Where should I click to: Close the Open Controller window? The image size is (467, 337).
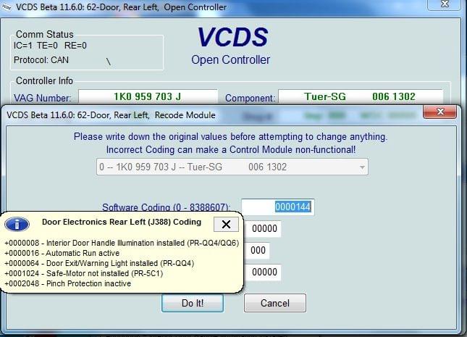445,4
